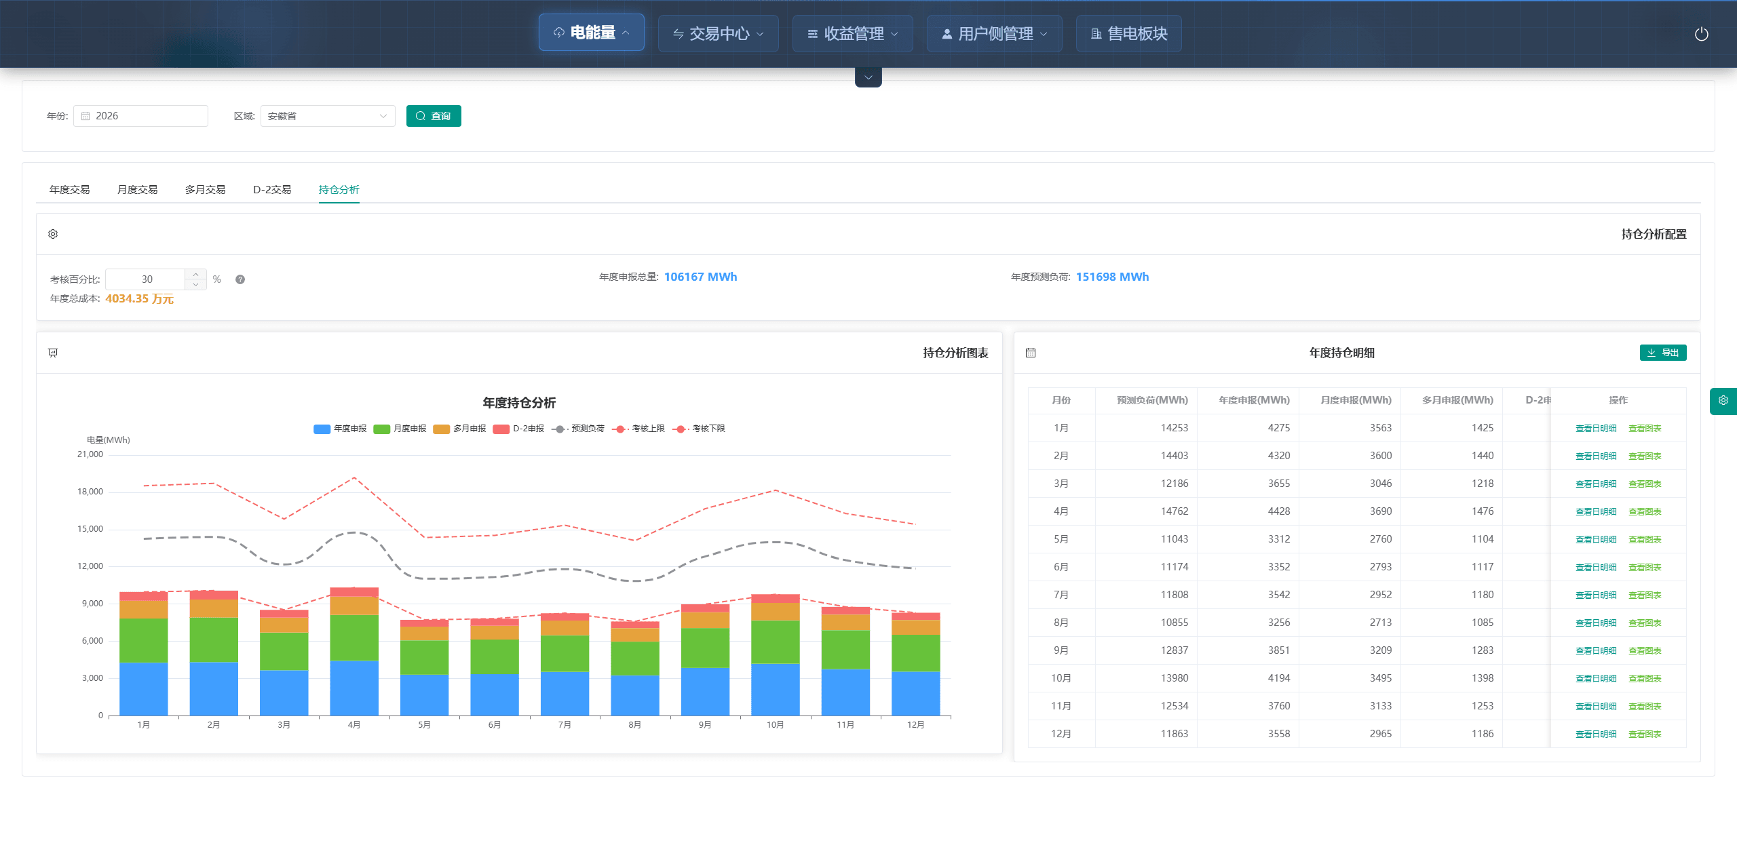This screenshot has height=862, width=1737.
Task: Click the power logout icon
Action: (x=1701, y=34)
